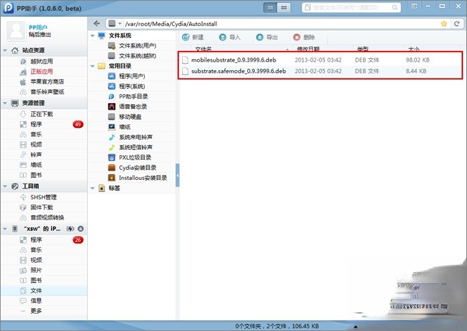
Task: Switch to list view mode
Action: pyautogui.click(x=271, y=8)
